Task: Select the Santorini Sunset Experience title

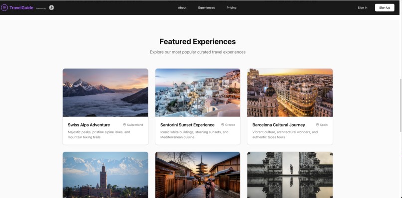Action: (188, 125)
